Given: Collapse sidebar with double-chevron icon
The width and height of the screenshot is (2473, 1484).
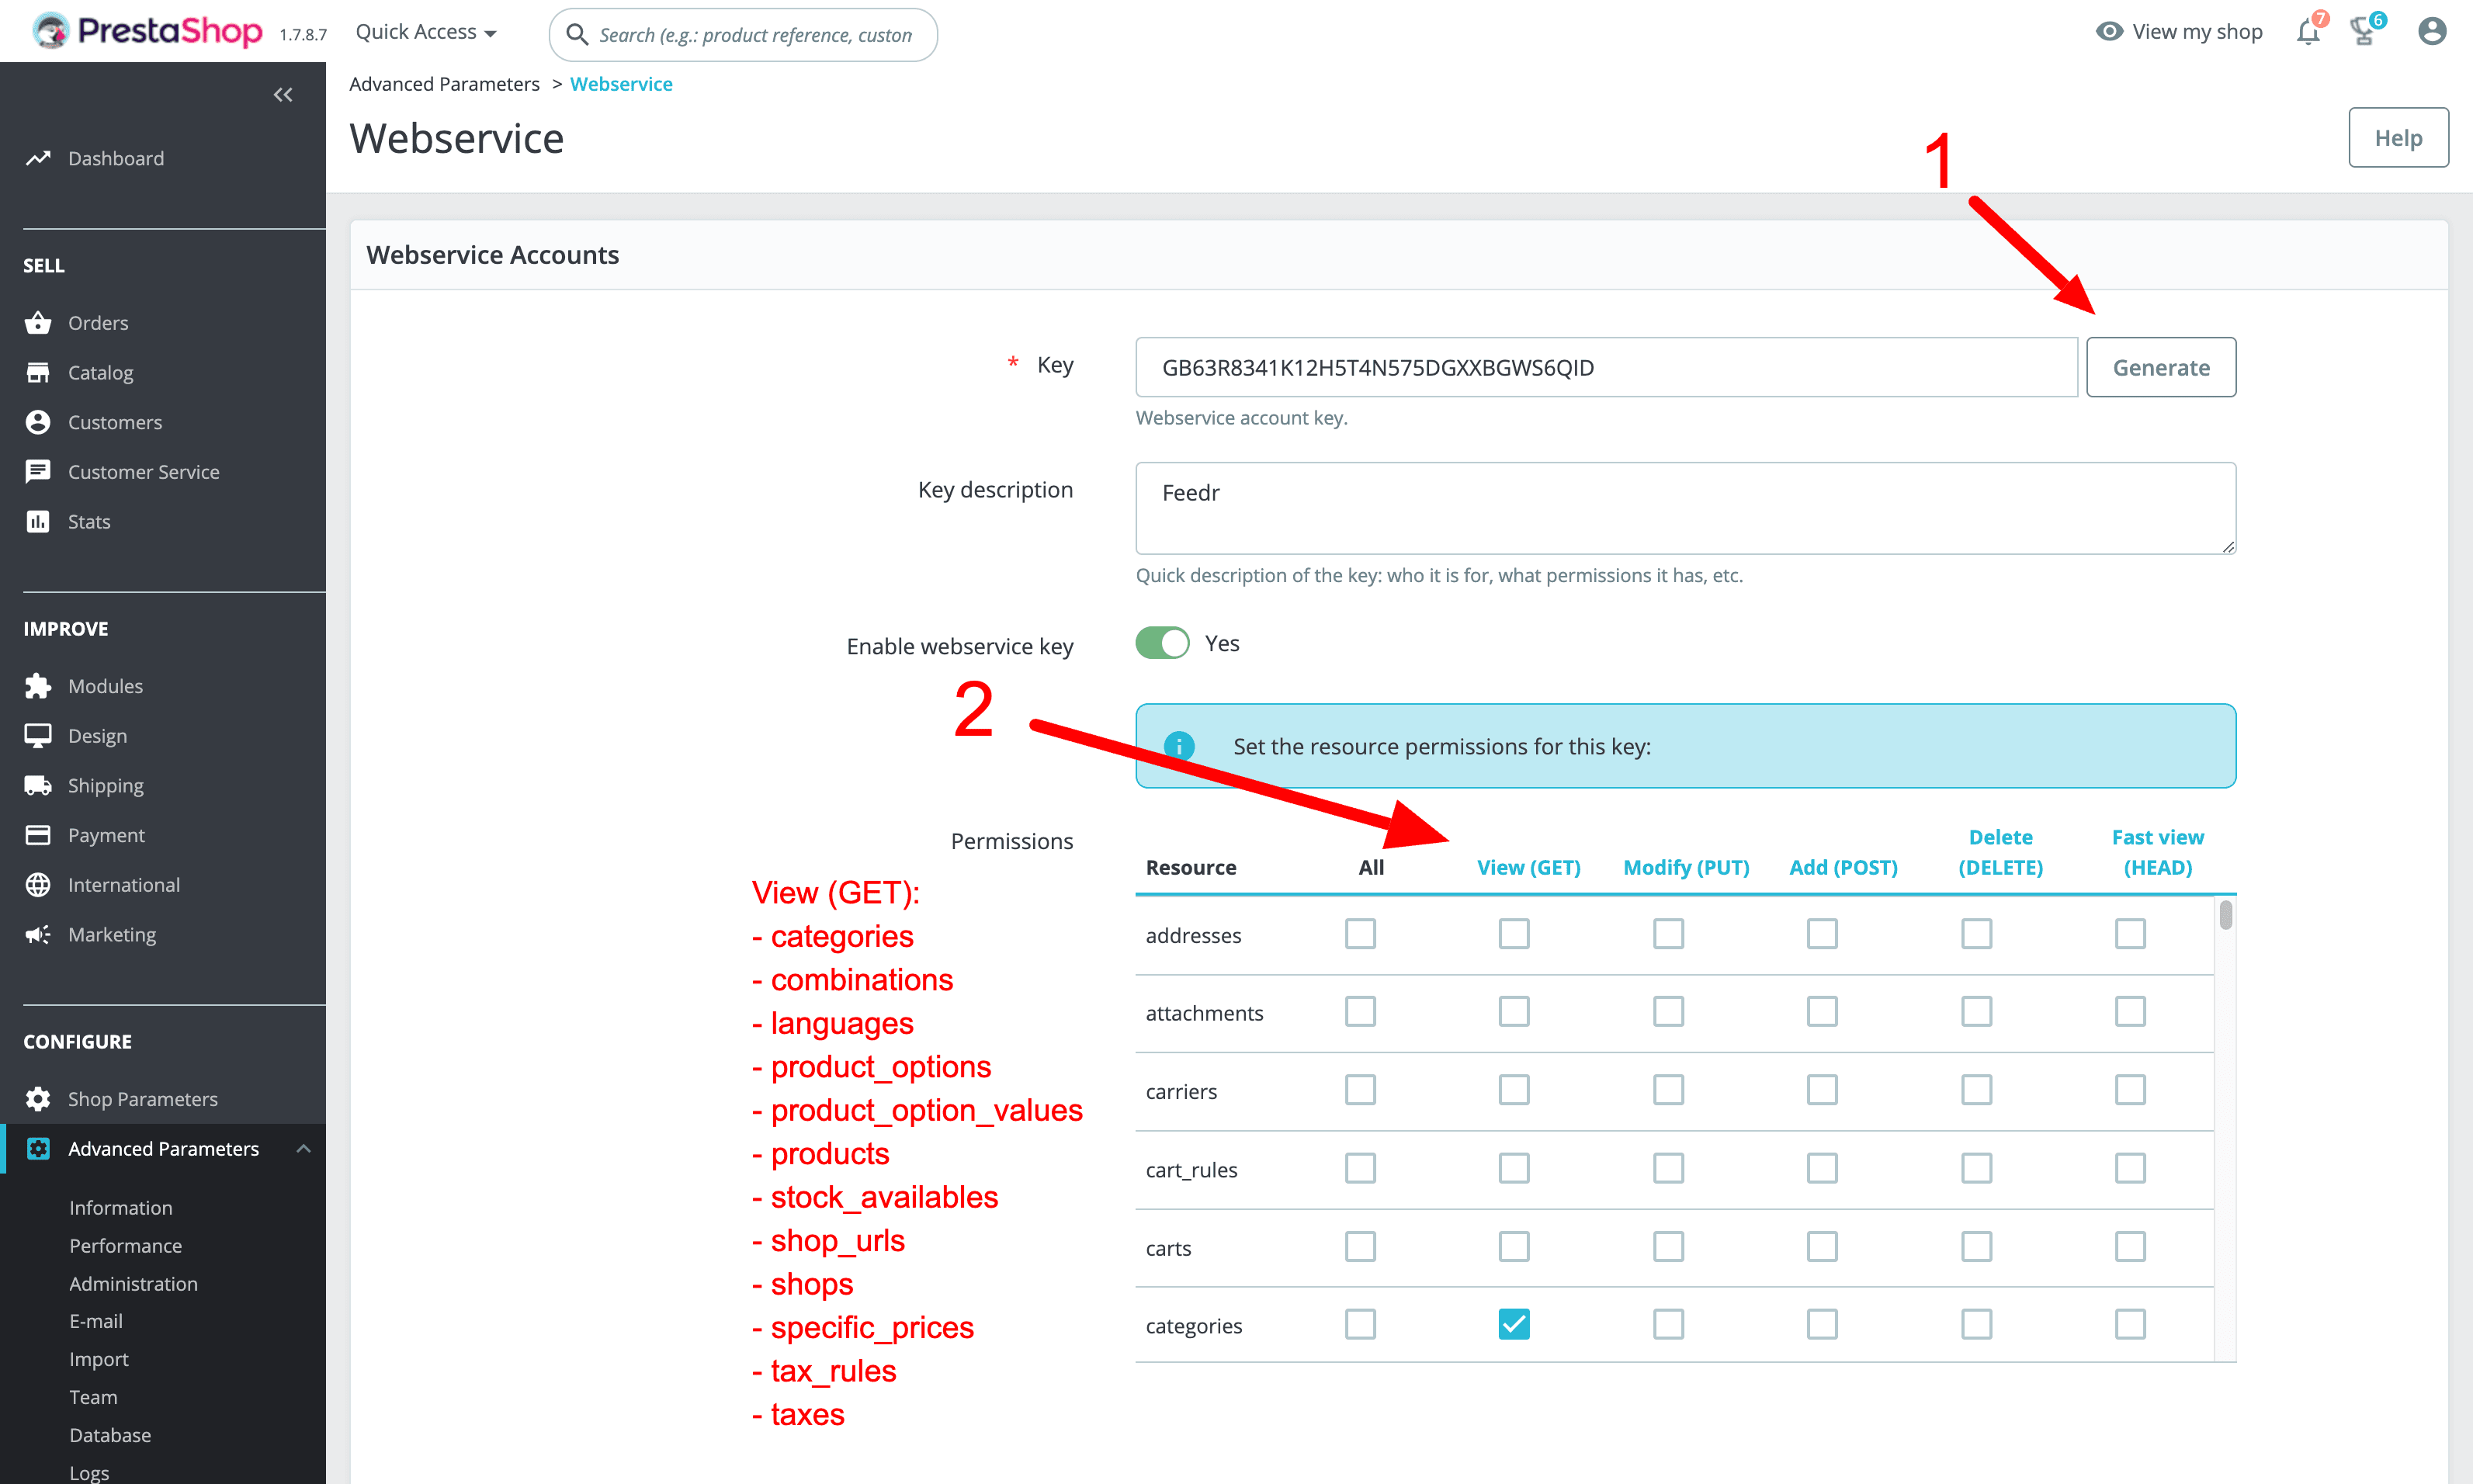Looking at the screenshot, I should coord(283,95).
